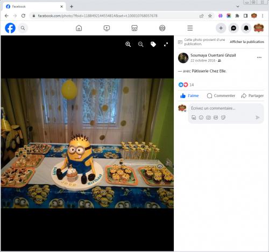The image size is (269, 252).
Task: Go back in browser
Action: pyautogui.click(x=6, y=16)
